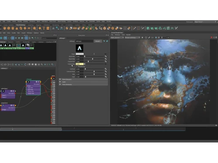Click the green checker-pattern shelf icon

pyautogui.click(x=168, y=28)
